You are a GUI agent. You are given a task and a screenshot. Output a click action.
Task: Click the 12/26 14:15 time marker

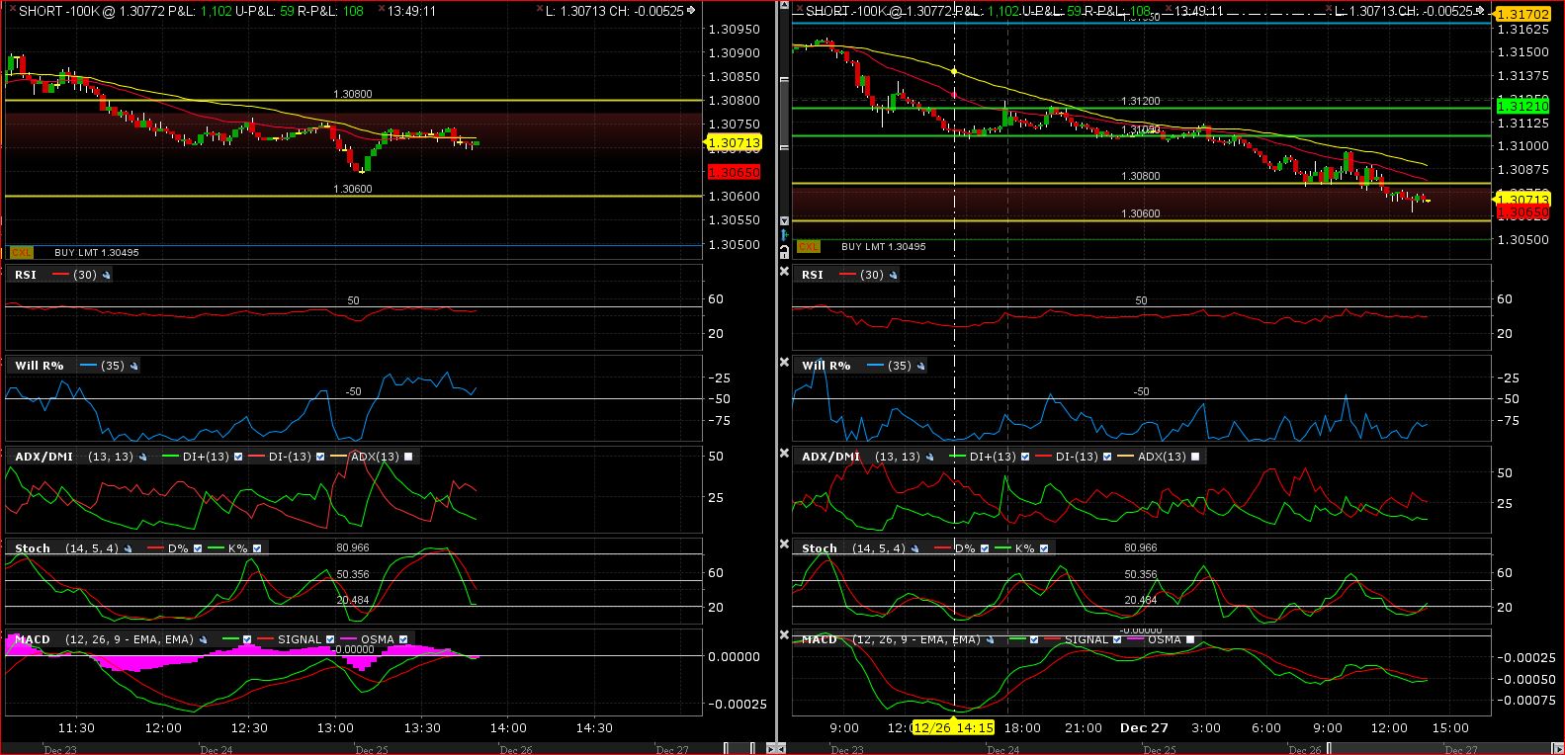[953, 727]
